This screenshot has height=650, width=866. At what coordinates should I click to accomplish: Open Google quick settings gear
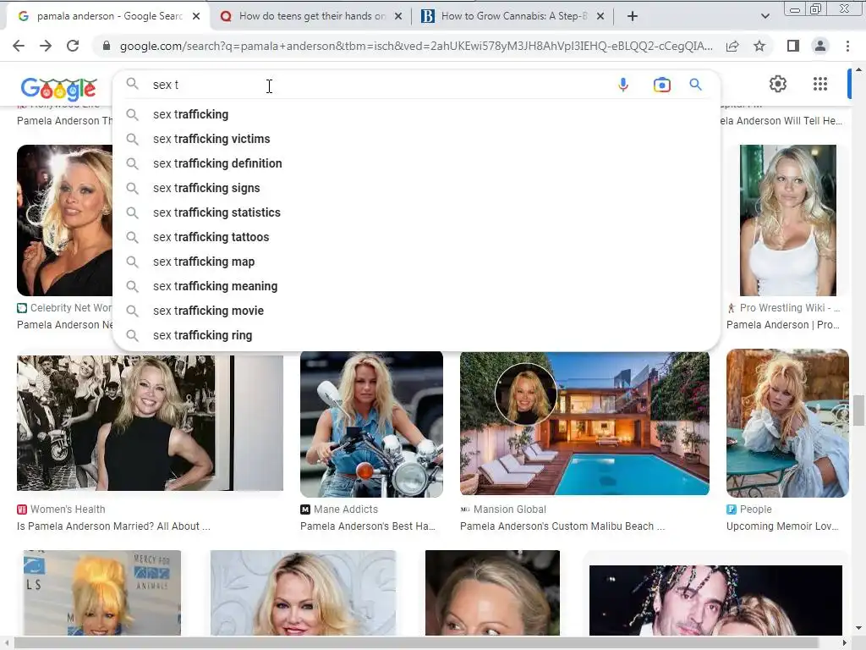(778, 84)
